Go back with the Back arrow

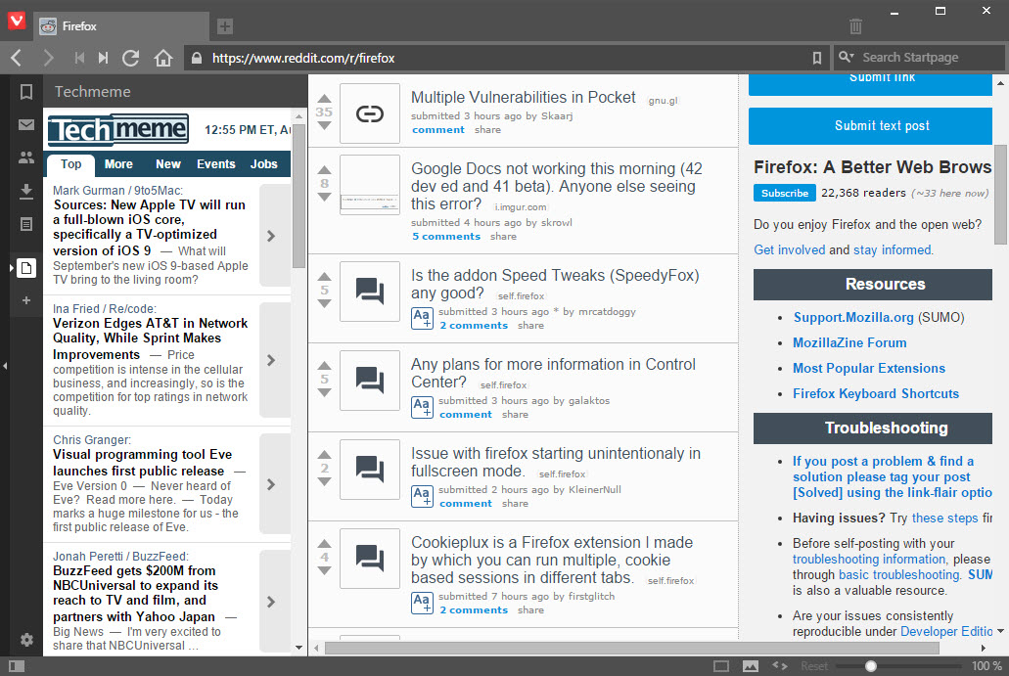coord(17,58)
